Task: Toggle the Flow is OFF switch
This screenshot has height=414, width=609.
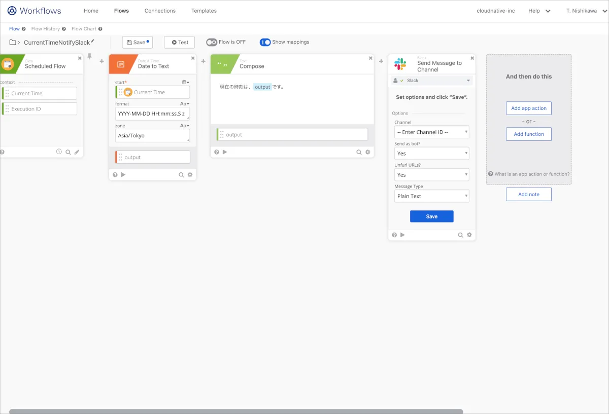Action: coord(212,43)
